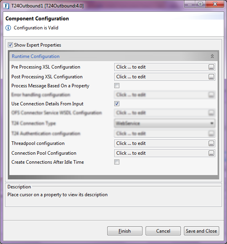The width and height of the screenshot is (227, 244).
Task: Enable Create Connections After Idle Time
Action: tap(117, 162)
